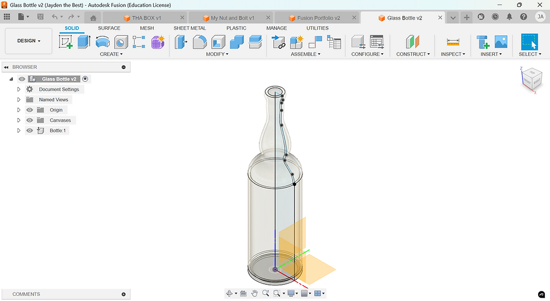Select the Joint tool
Viewport: 550px width, 301px height.
coord(315,42)
